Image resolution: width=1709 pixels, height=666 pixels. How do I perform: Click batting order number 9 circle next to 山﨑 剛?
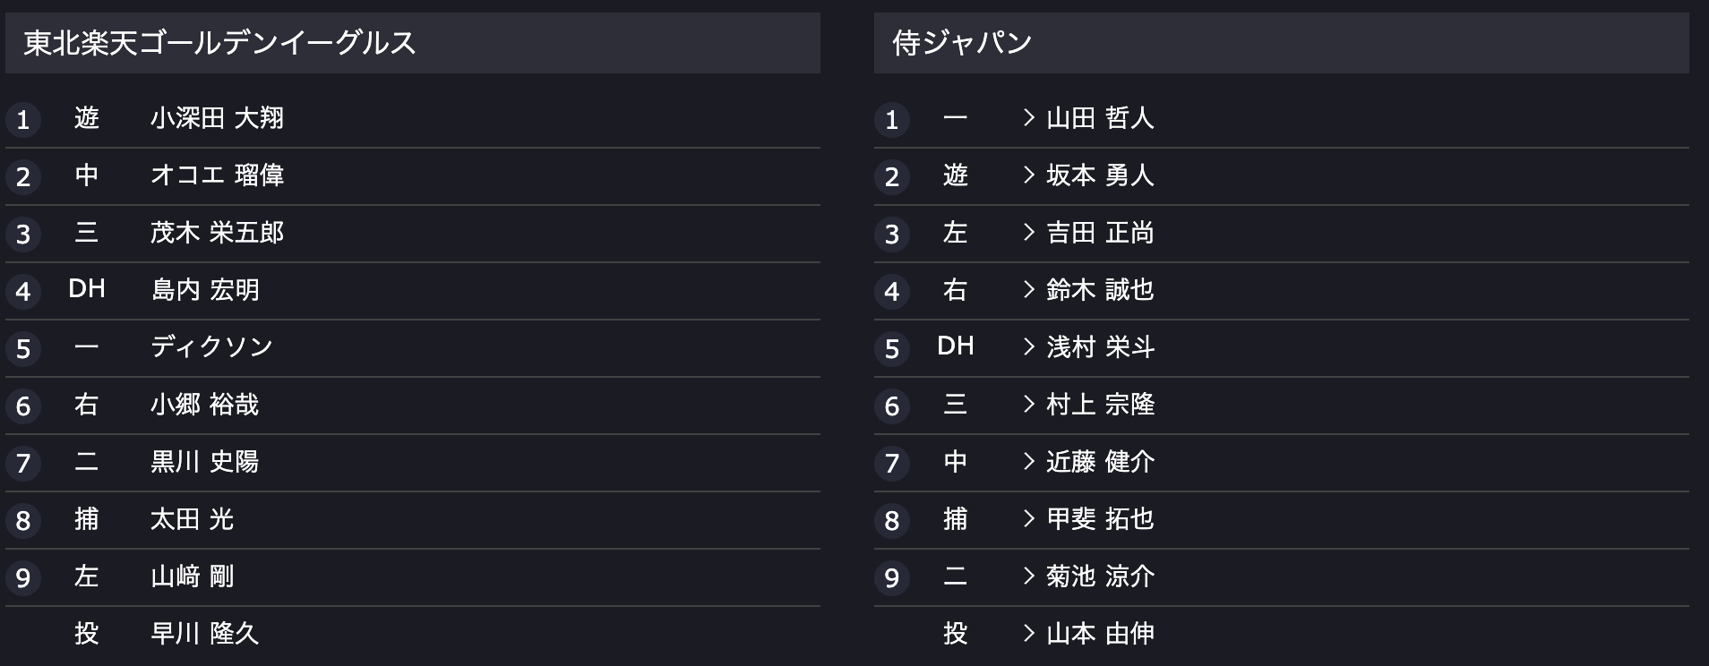[x=23, y=578]
